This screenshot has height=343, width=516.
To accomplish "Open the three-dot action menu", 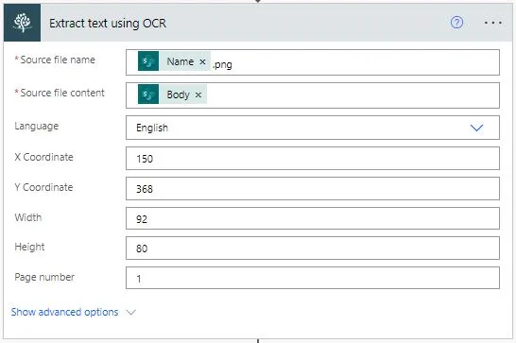I will click(493, 23).
